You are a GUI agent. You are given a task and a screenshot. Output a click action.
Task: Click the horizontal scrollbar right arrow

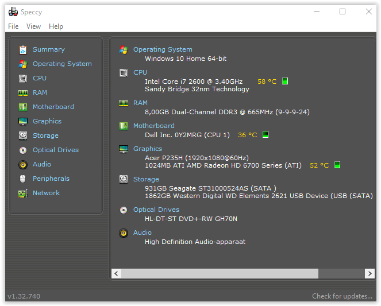tap(370, 274)
